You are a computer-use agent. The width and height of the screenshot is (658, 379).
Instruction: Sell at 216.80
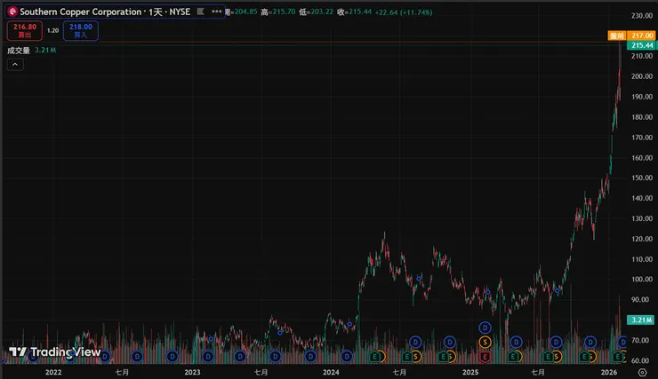pyautogui.click(x=25, y=30)
